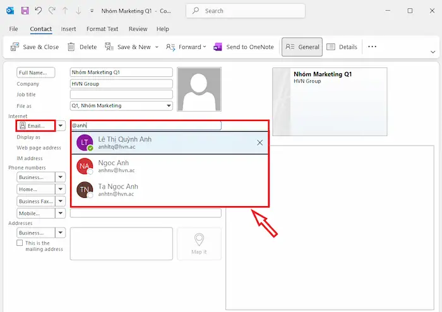This screenshot has height=312, width=442.
Task: Open the File as combo box
Action: pos(121,105)
